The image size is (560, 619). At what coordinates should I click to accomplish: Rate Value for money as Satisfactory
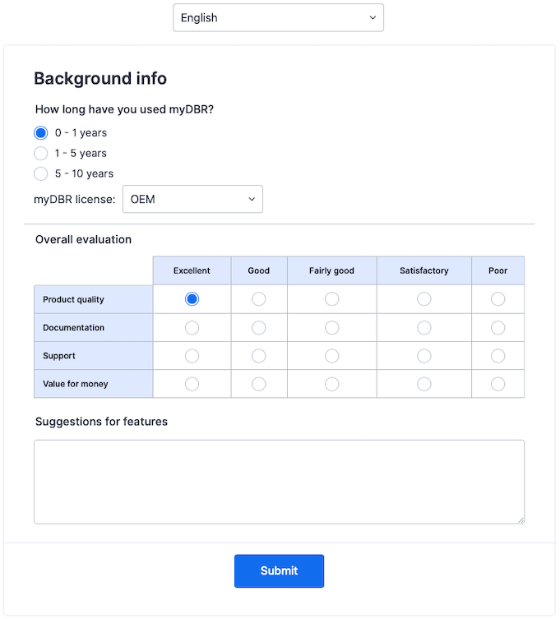pos(424,384)
